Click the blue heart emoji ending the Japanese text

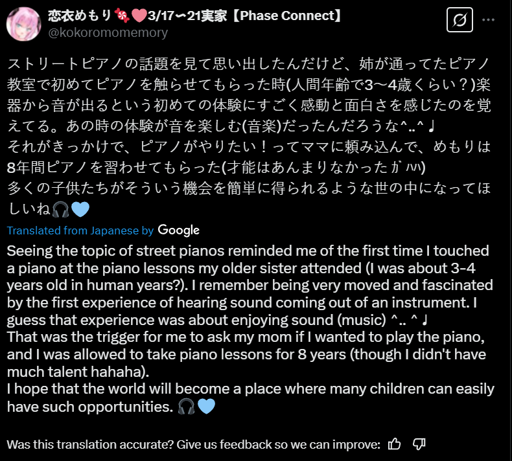click(80, 209)
